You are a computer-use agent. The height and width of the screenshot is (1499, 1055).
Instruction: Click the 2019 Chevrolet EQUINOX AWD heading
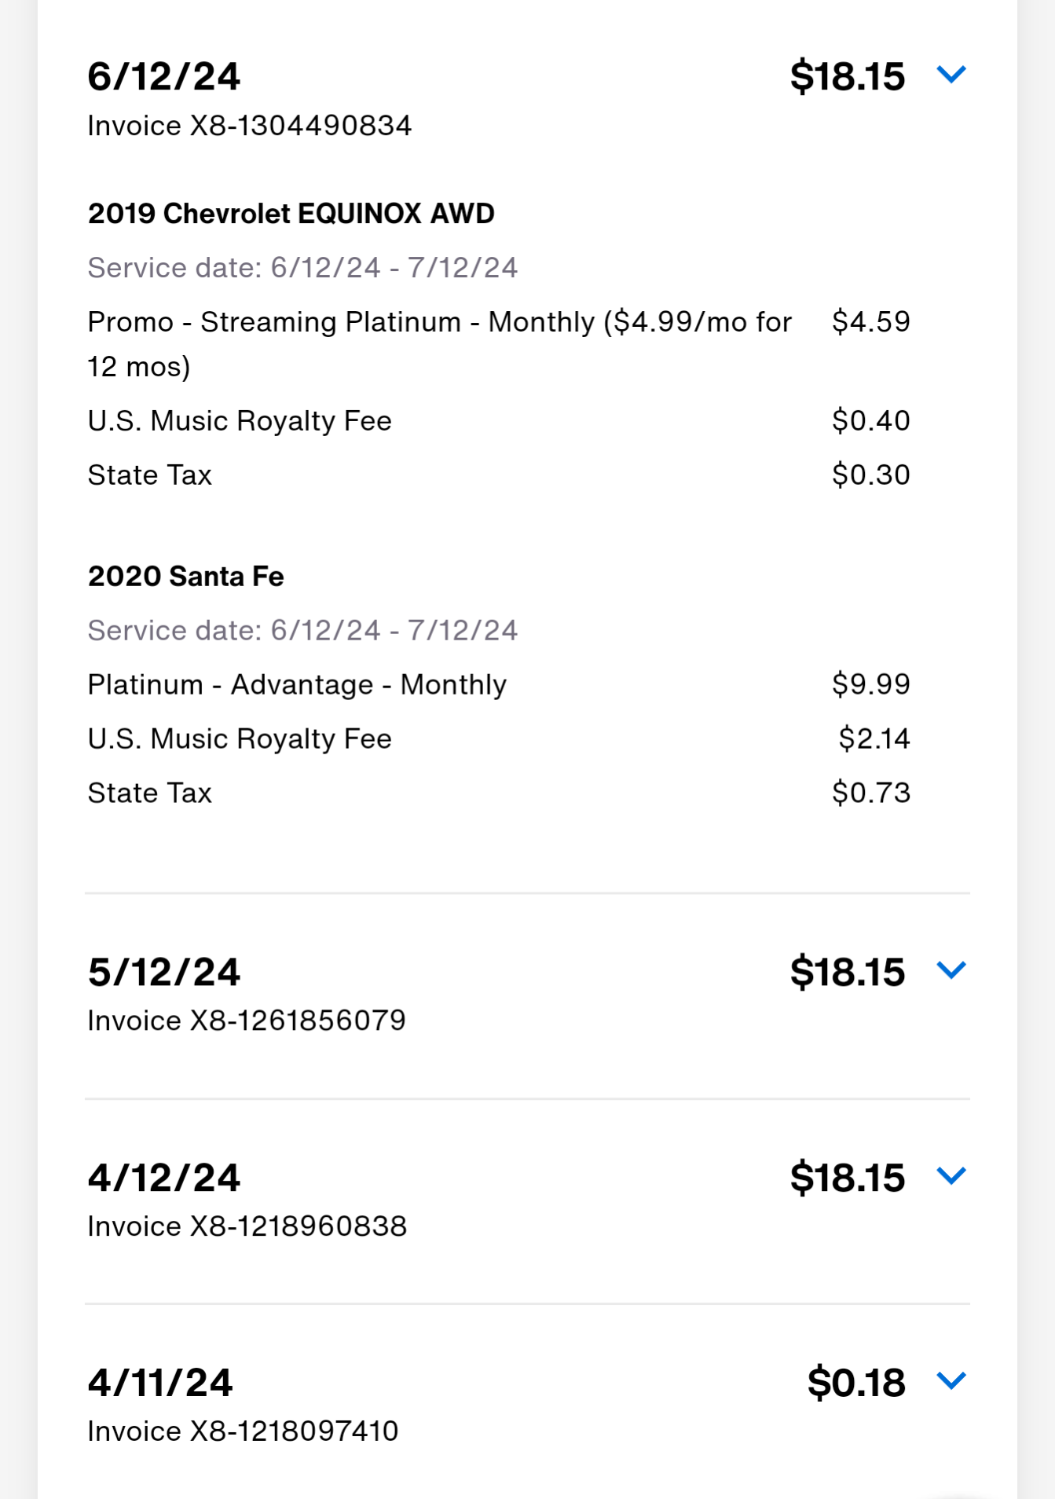[291, 214]
